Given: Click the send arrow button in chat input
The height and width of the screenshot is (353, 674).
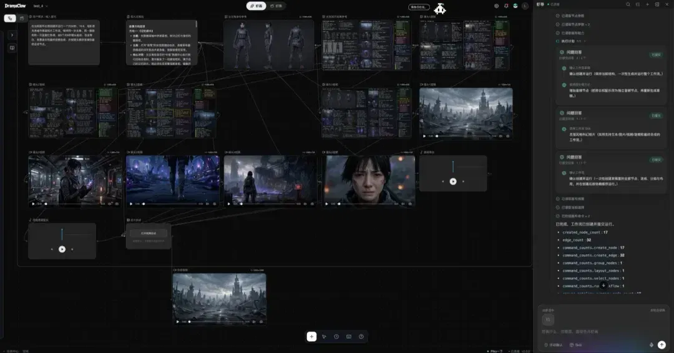Looking at the screenshot, I should [662, 345].
